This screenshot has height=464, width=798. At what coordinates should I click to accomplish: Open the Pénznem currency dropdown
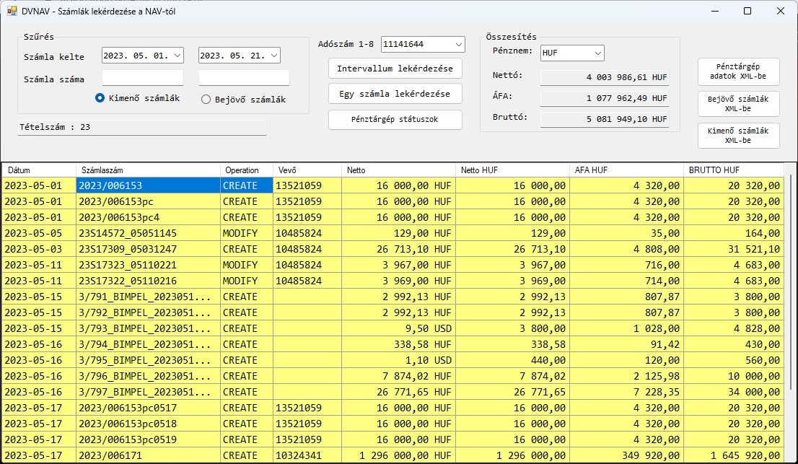(597, 53)
